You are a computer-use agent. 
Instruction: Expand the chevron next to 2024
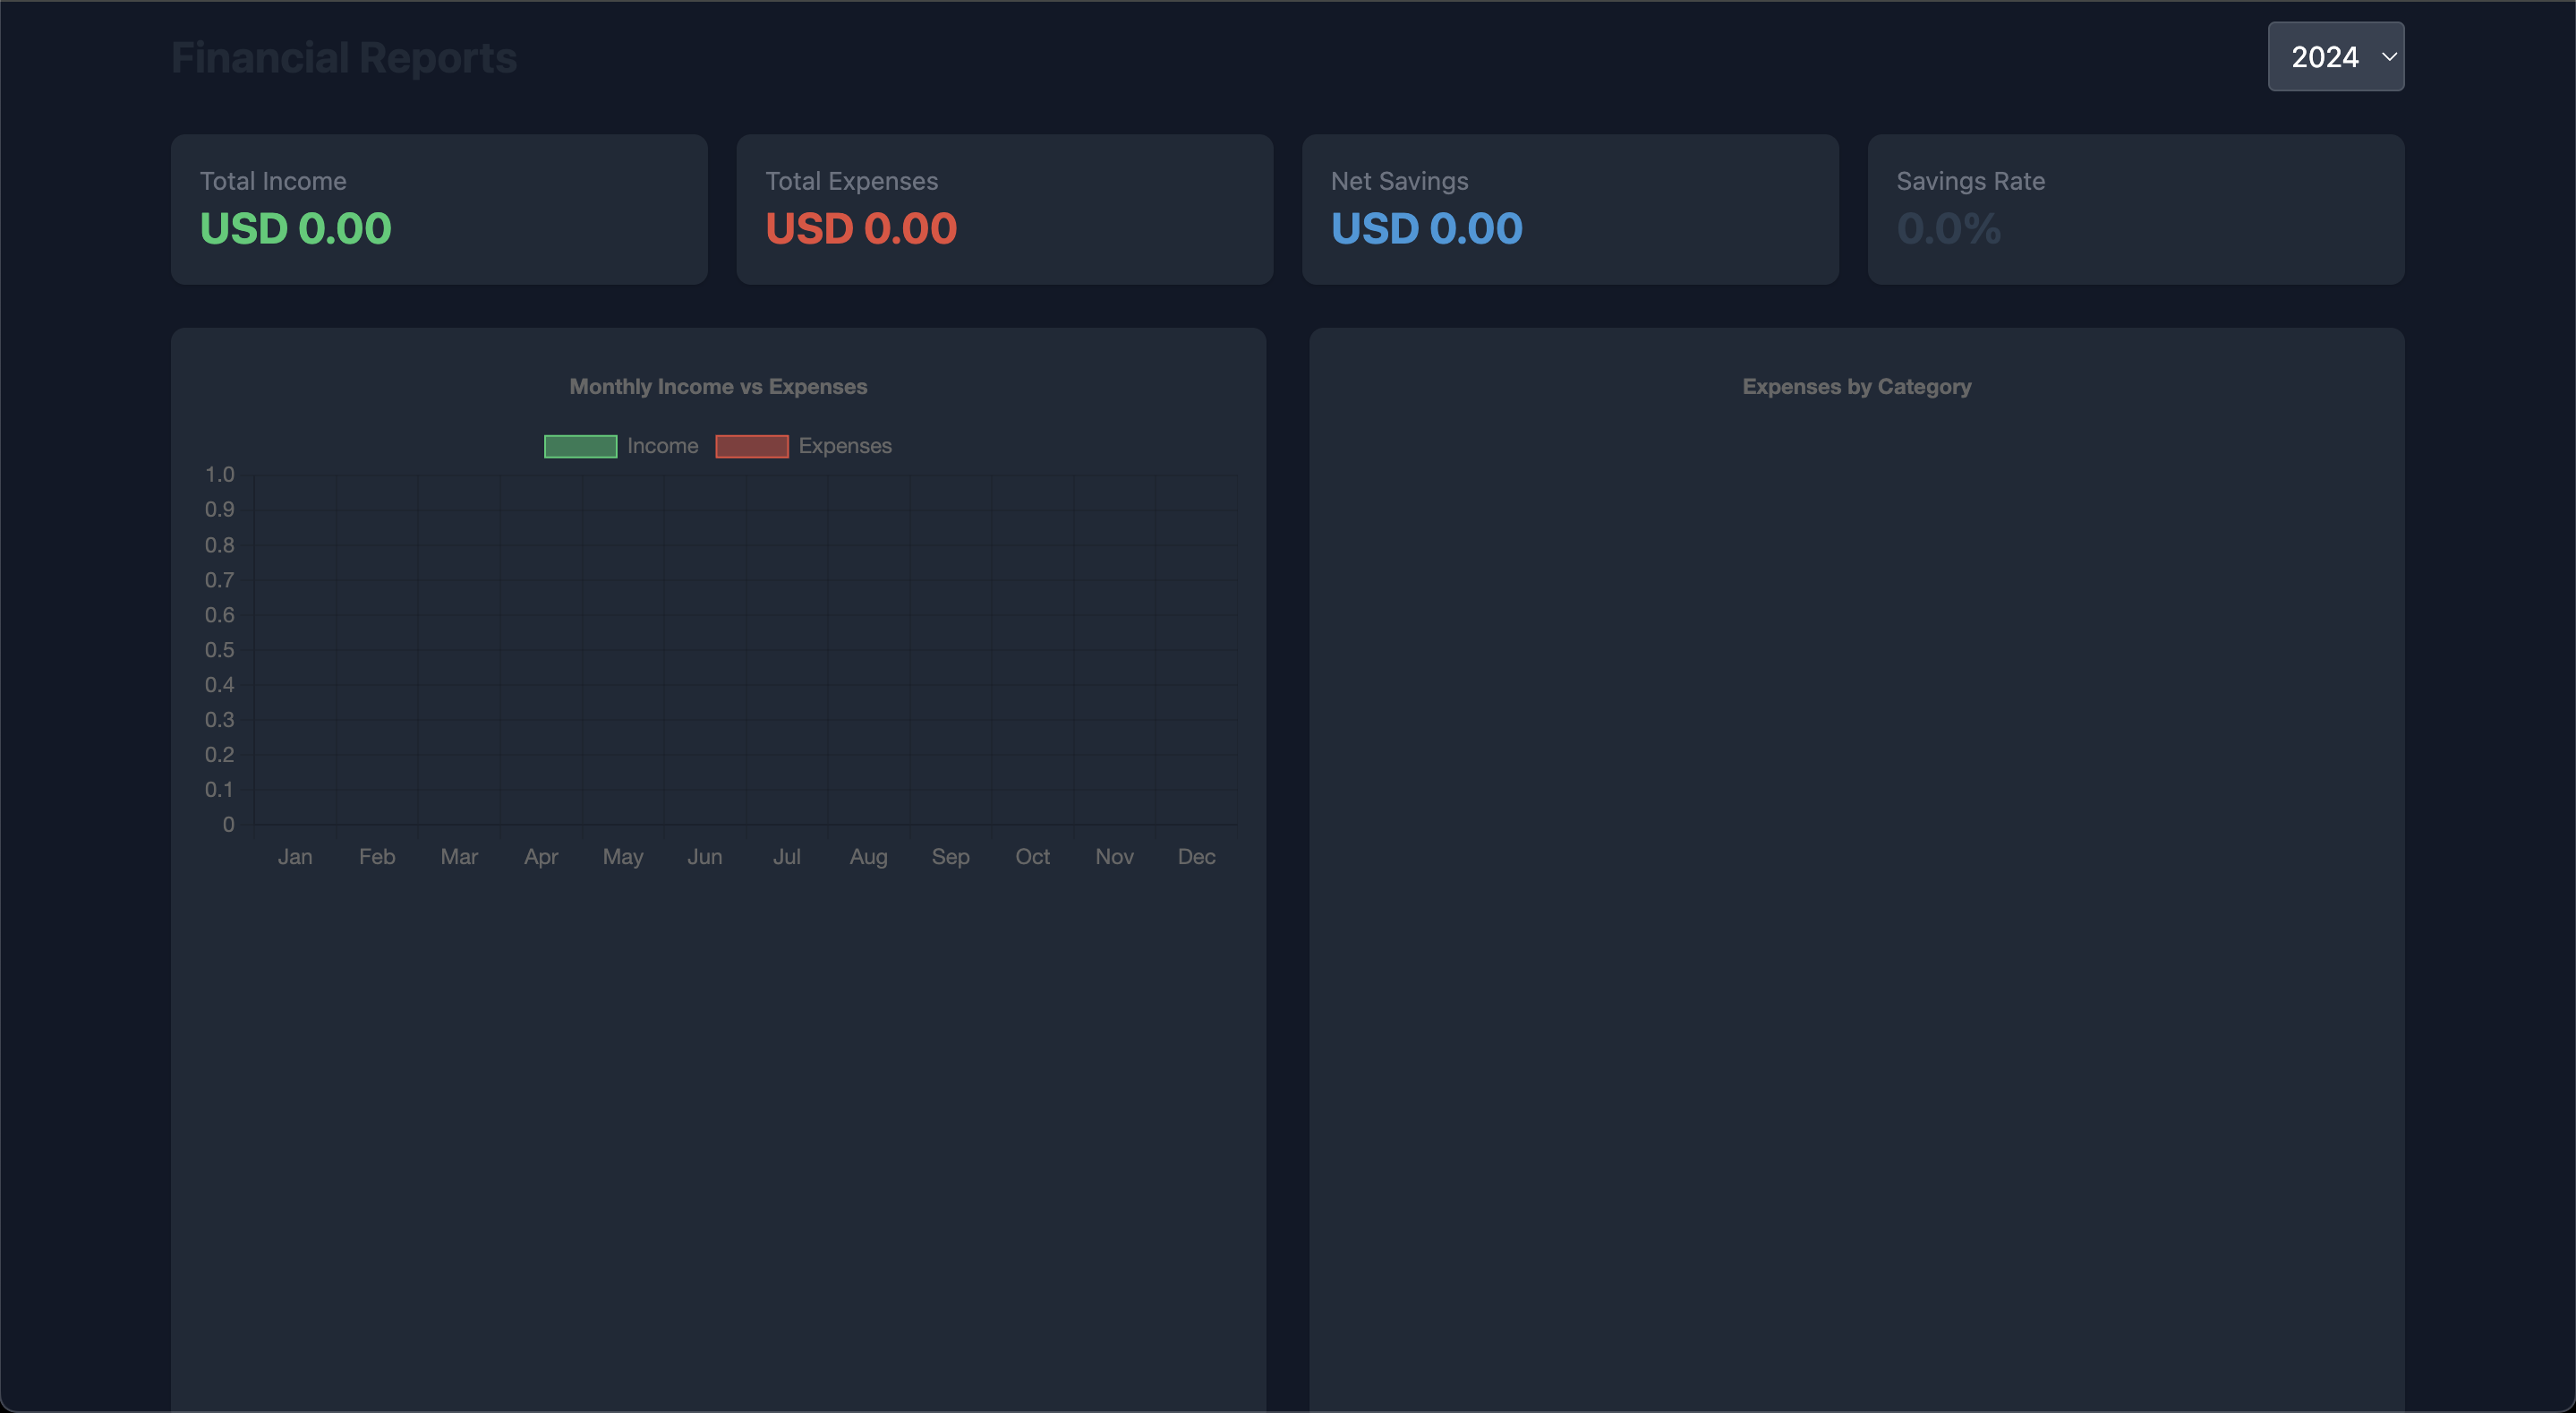[x=2388, y=57]
